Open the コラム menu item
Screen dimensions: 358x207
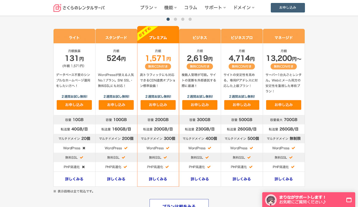click(x=191, y=8)
